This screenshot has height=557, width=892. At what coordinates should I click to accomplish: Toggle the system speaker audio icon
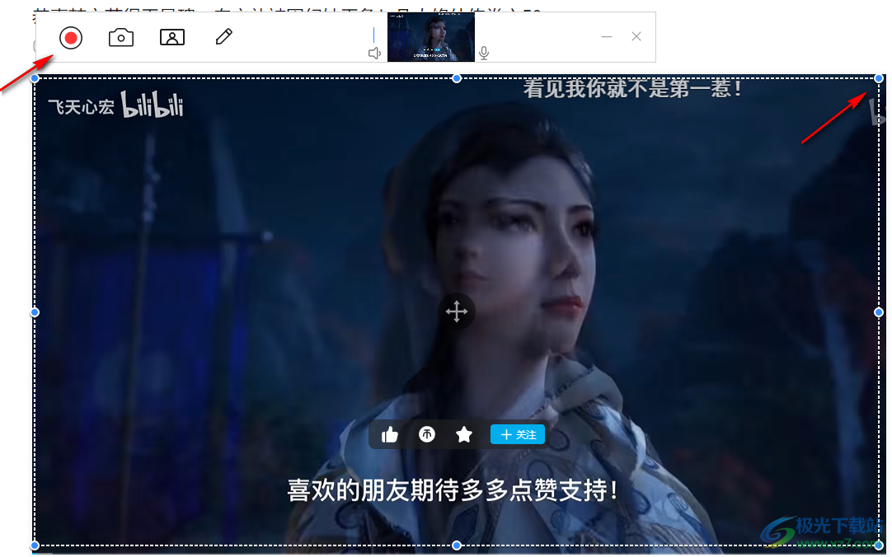(374, 54)
